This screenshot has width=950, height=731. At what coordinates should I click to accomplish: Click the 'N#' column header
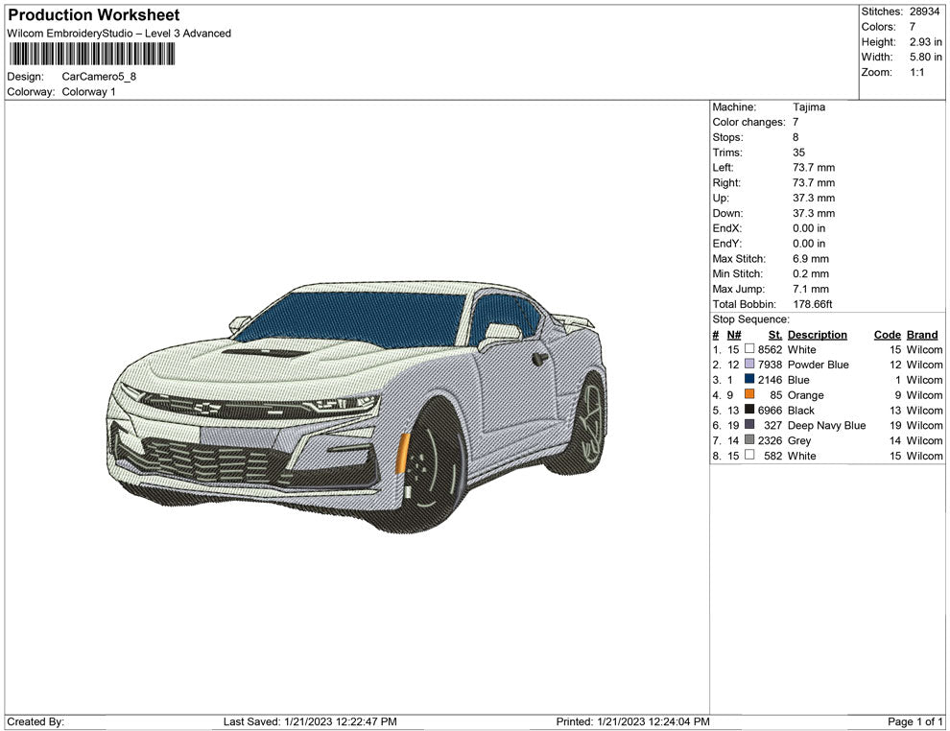[734, 335]
